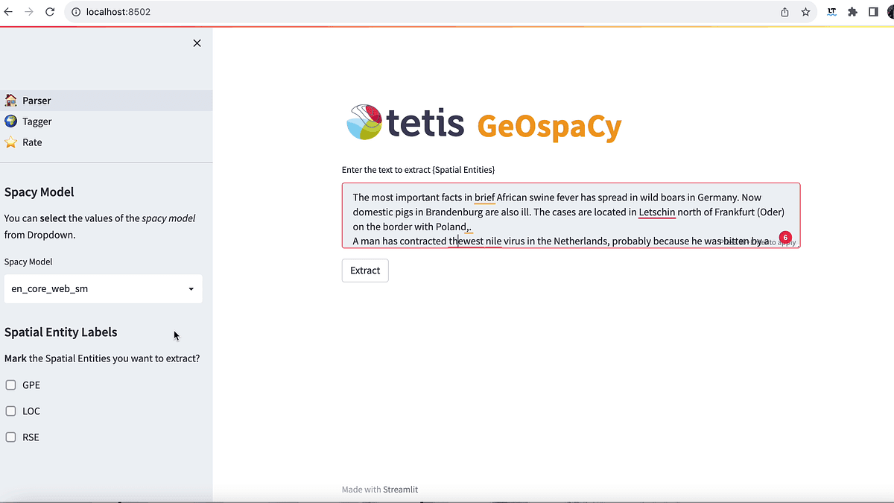Click the red 6 grammar suggestions badge

[x=784, y=237]
